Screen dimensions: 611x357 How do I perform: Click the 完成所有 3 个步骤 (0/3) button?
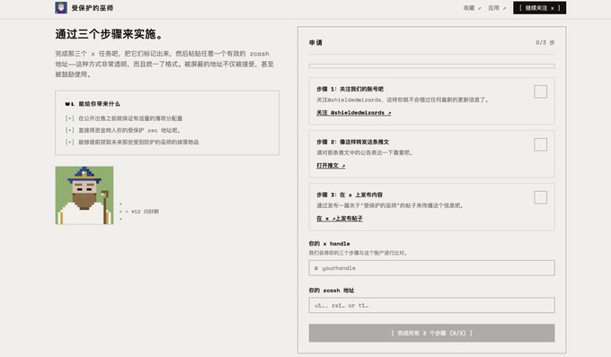tap(432, 333)
